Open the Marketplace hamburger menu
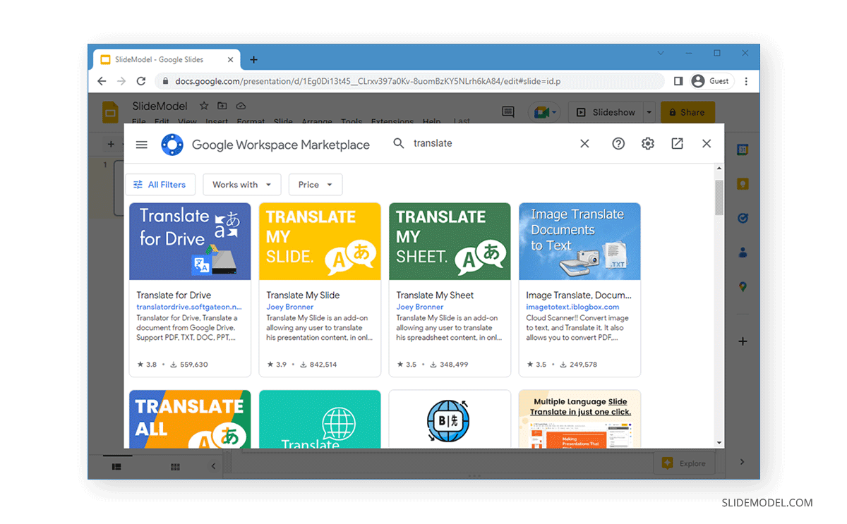 141,145
